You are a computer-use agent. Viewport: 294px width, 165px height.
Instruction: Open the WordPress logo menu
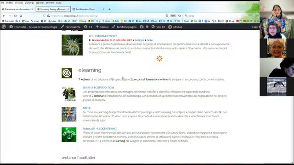pyautogui.click(x=4, y=27)
